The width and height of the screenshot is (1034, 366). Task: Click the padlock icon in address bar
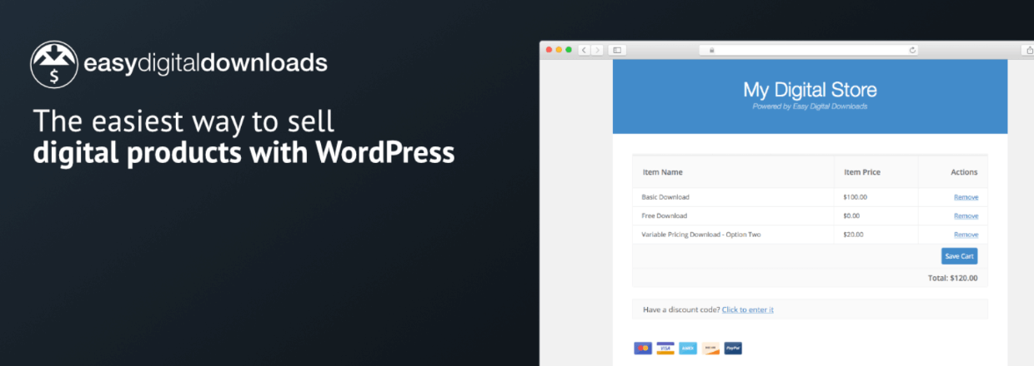(x=711, y=50)
